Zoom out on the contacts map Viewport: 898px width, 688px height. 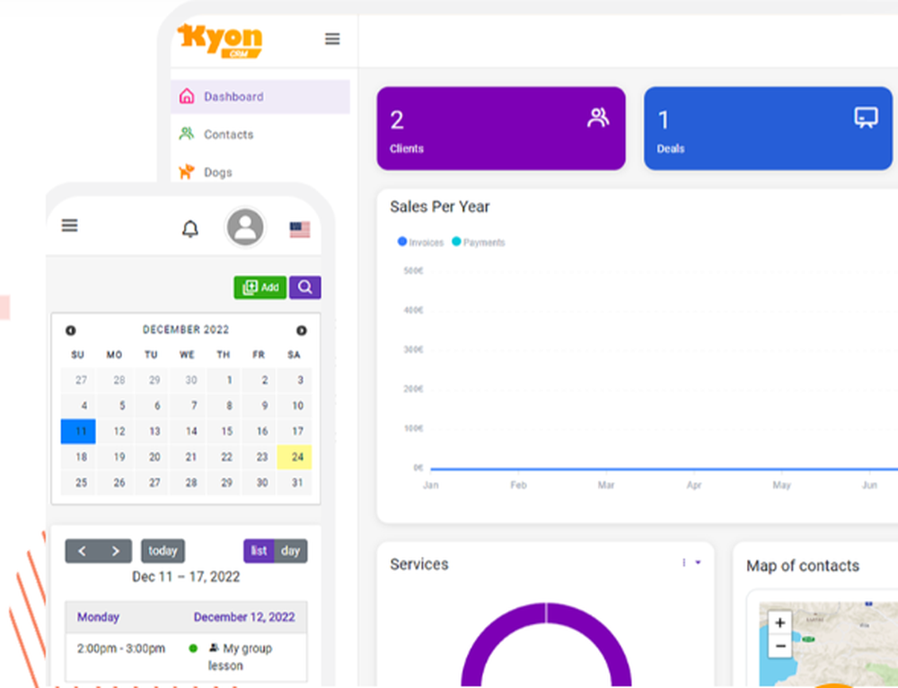(x=780, y=646)
